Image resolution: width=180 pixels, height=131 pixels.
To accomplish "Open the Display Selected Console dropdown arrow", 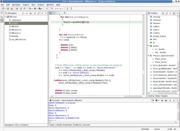I will [x=158, y=101].
